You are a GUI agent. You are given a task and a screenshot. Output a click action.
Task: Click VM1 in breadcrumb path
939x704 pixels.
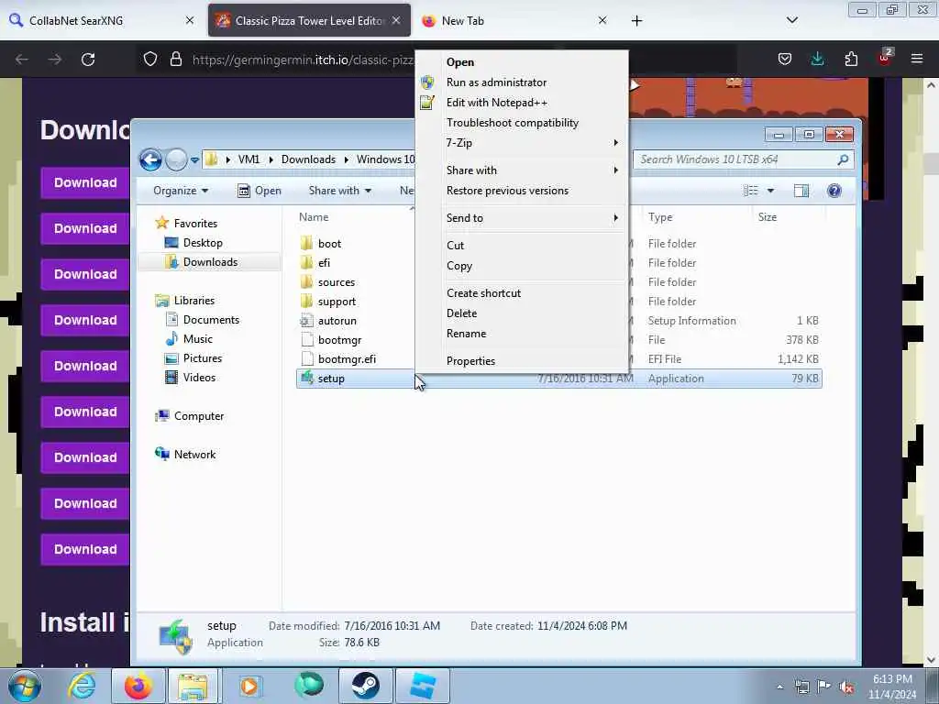pos(249,159)
